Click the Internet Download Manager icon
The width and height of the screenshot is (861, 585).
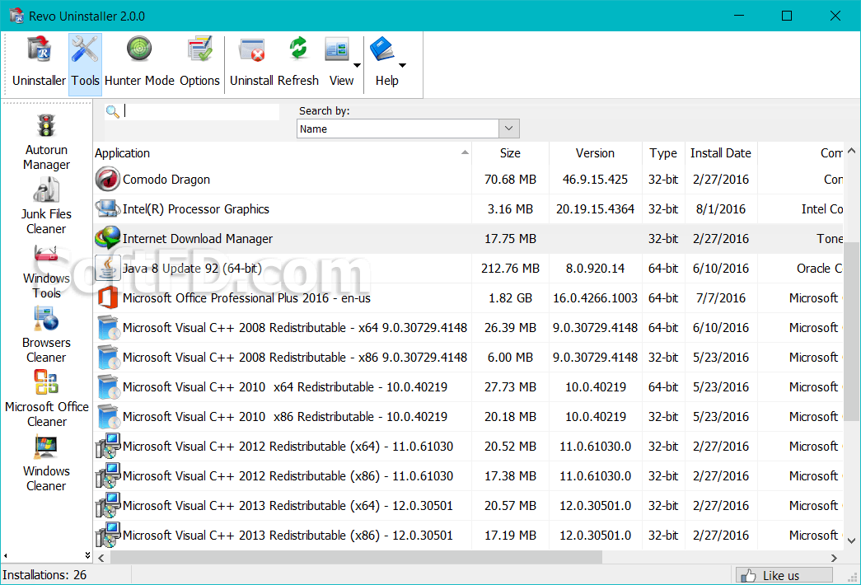tap(108, 238)
